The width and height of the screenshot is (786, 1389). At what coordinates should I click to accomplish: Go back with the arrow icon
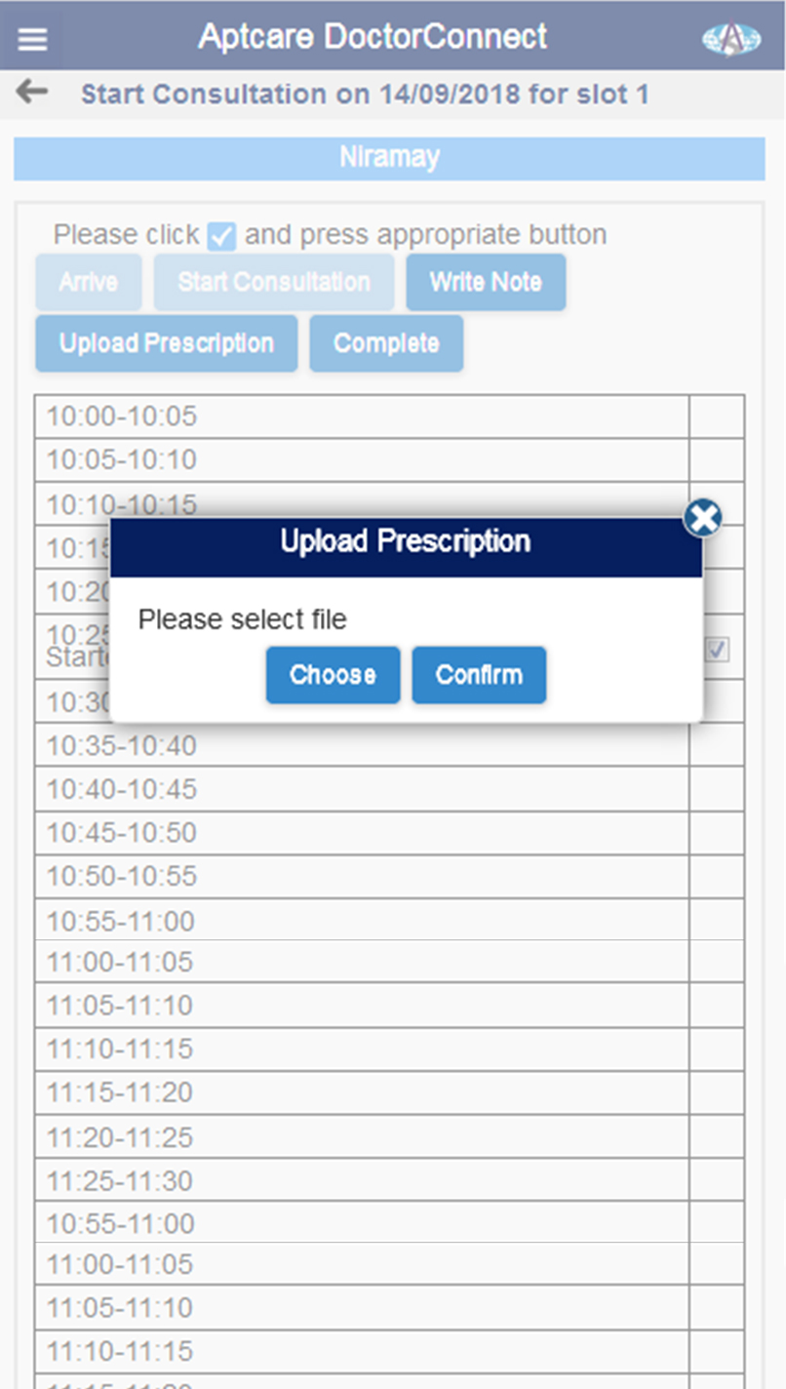pyautogui.click(x=32, y=93)
